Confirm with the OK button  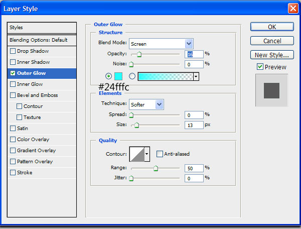tap(272, 27)
